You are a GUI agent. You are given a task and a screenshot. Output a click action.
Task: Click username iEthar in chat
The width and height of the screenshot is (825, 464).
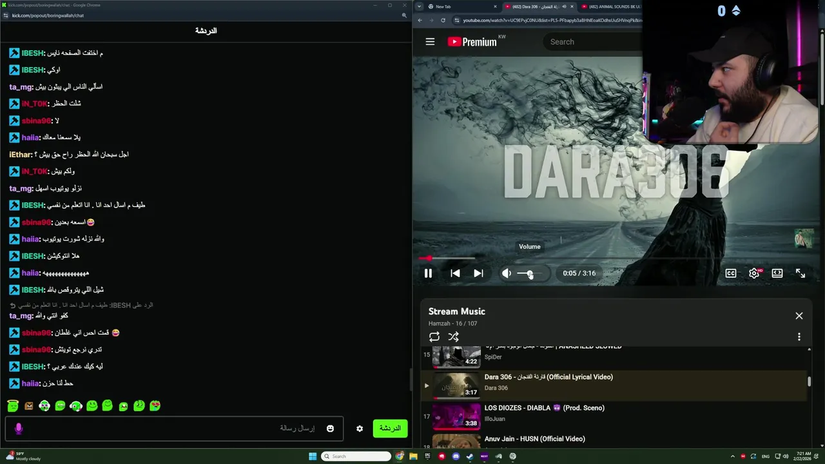pos(21,155)
